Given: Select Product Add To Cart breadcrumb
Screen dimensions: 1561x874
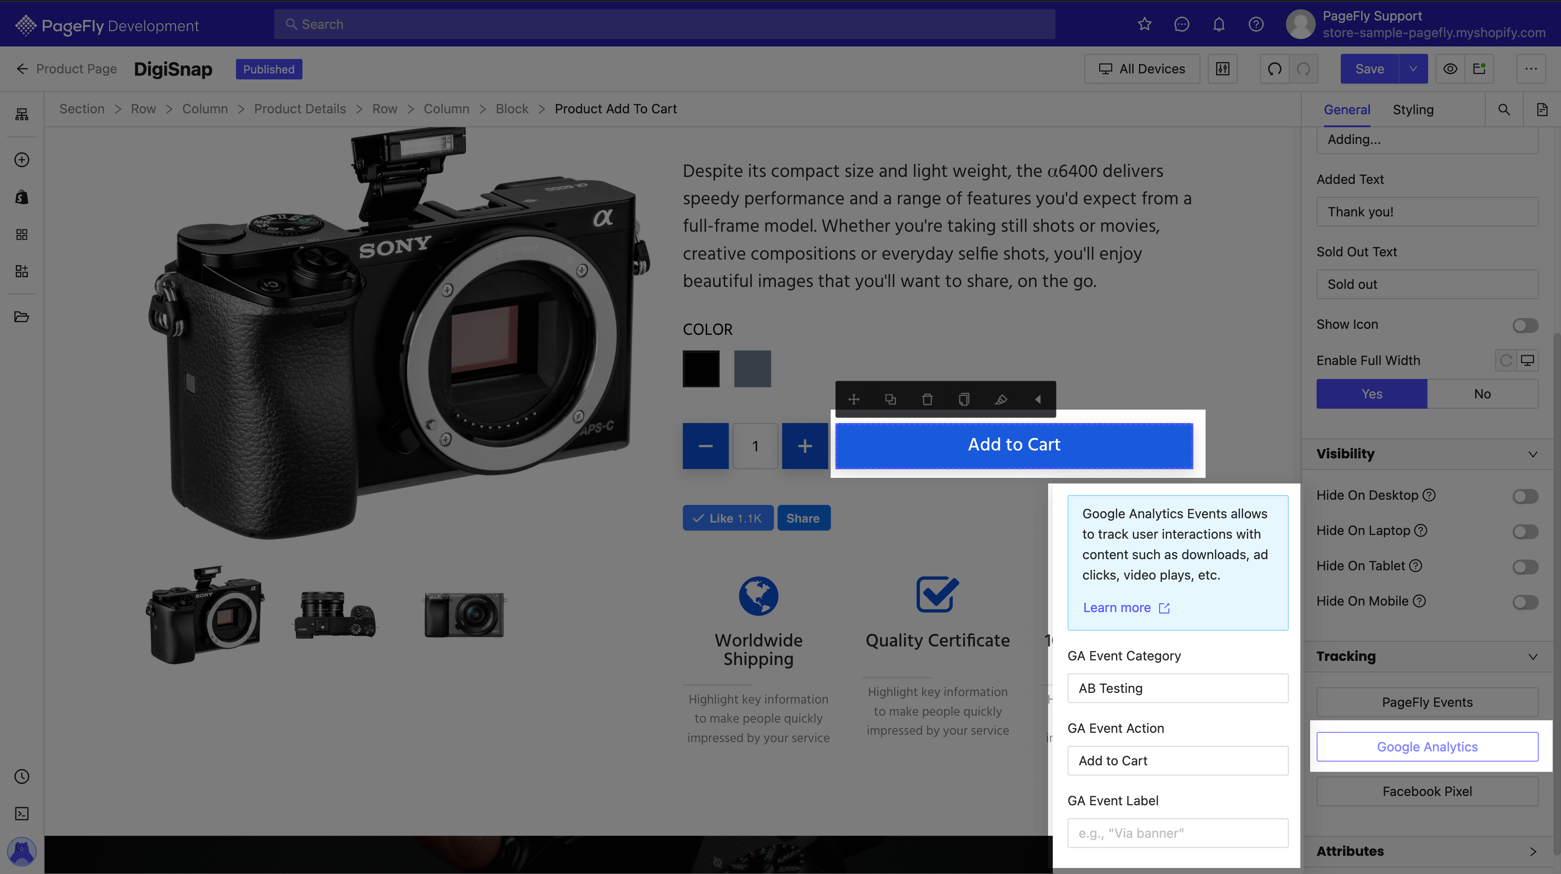Looking at the screenshot, I should 616,109.
